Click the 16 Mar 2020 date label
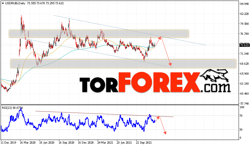 tap(28, 142)
